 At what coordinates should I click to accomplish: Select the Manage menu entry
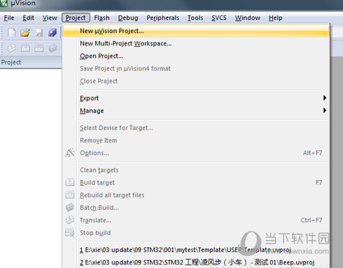point(196,111)
